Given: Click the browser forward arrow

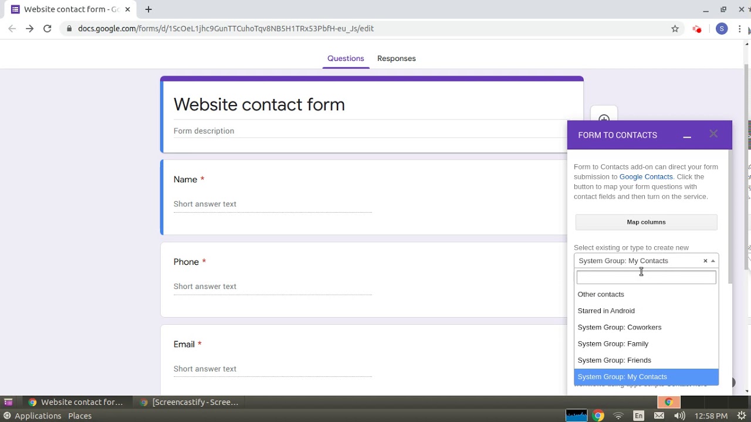Looking at the screenshot, I should 29,28.
